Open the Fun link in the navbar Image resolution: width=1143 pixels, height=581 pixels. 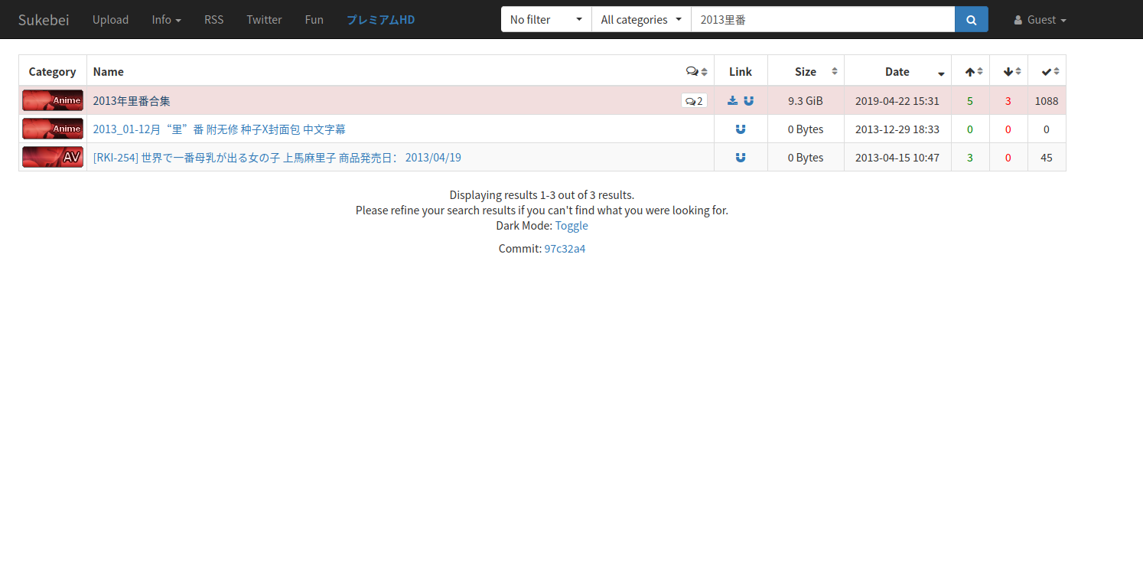(x=314, y=20)
